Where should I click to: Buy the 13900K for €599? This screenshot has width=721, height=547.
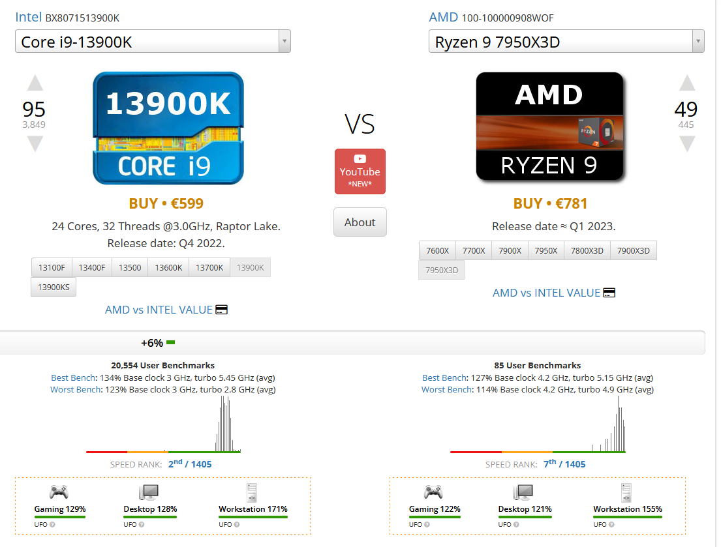[166, 203]
